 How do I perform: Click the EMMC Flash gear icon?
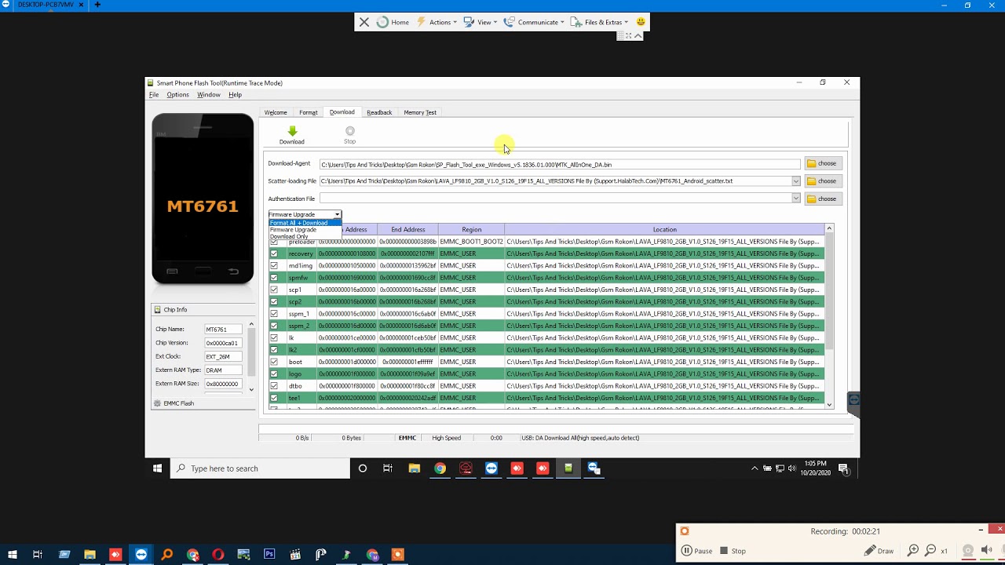point(157,403)
